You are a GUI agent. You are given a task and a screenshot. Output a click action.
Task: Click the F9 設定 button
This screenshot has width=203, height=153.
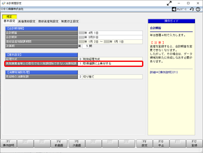145,143
